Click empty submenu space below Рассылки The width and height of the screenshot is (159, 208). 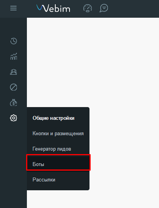tap(58, 186)
